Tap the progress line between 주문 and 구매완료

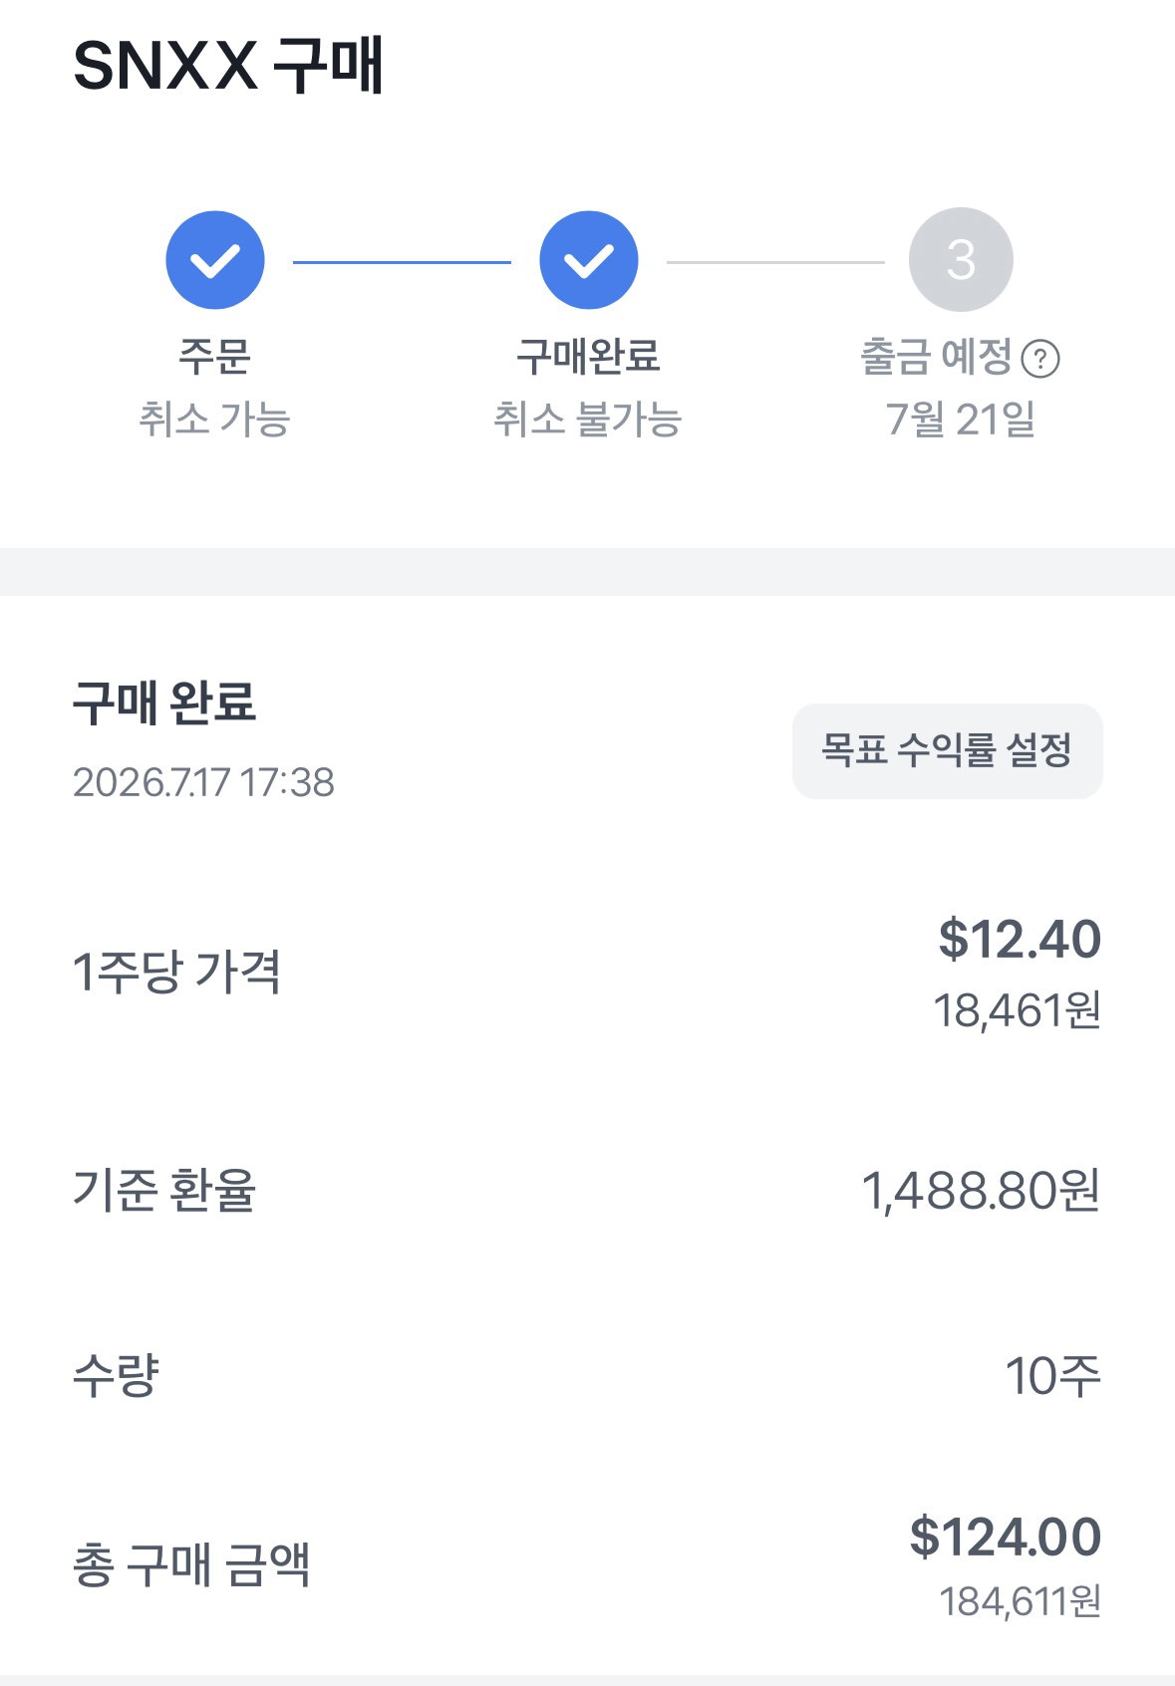[402, 262]
